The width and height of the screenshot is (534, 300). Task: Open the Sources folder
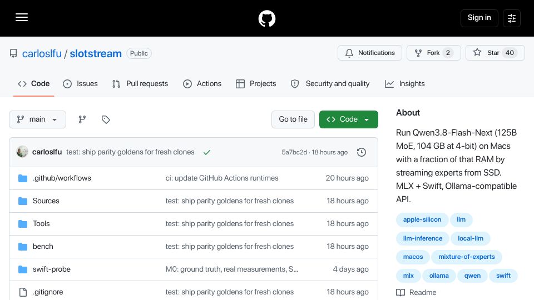click(x=46, y=201)
